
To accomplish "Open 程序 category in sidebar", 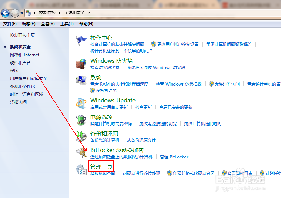I will [14, 70].
